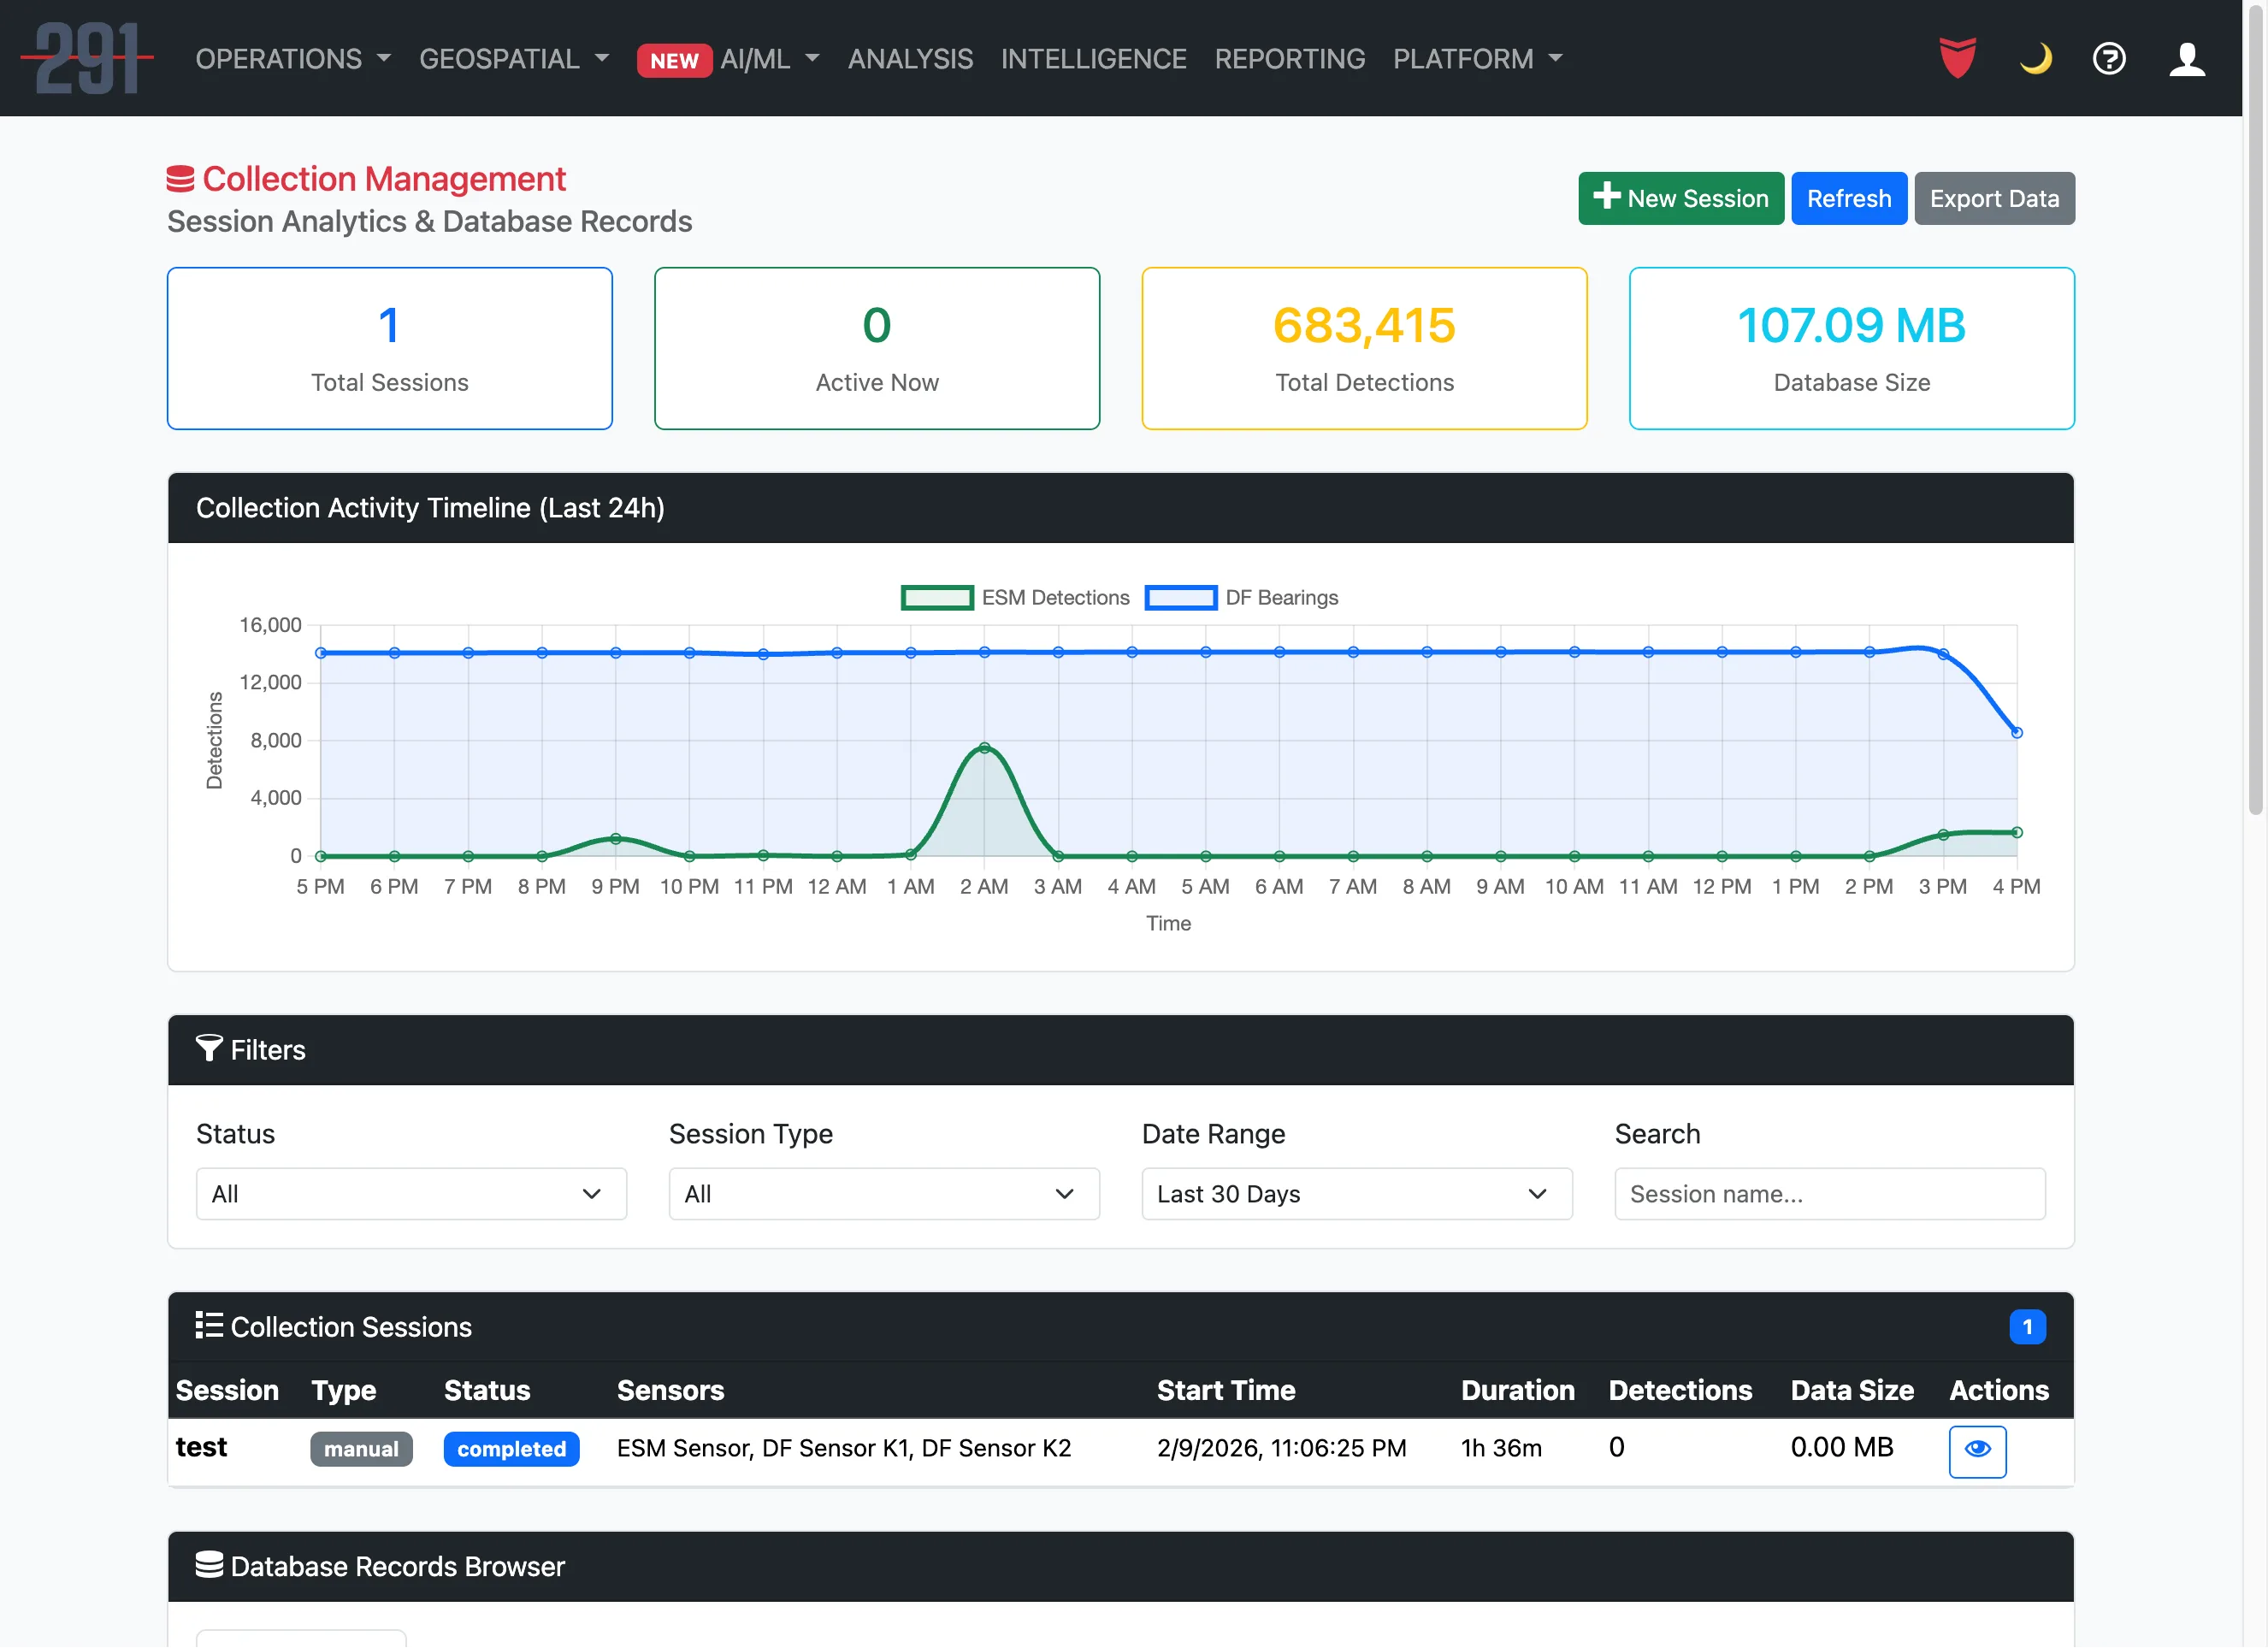Viewport: 2268px width, 1648px height.
Task: Select INTELLIGENCE in the navigation bar
Action: click(1094, 59)
